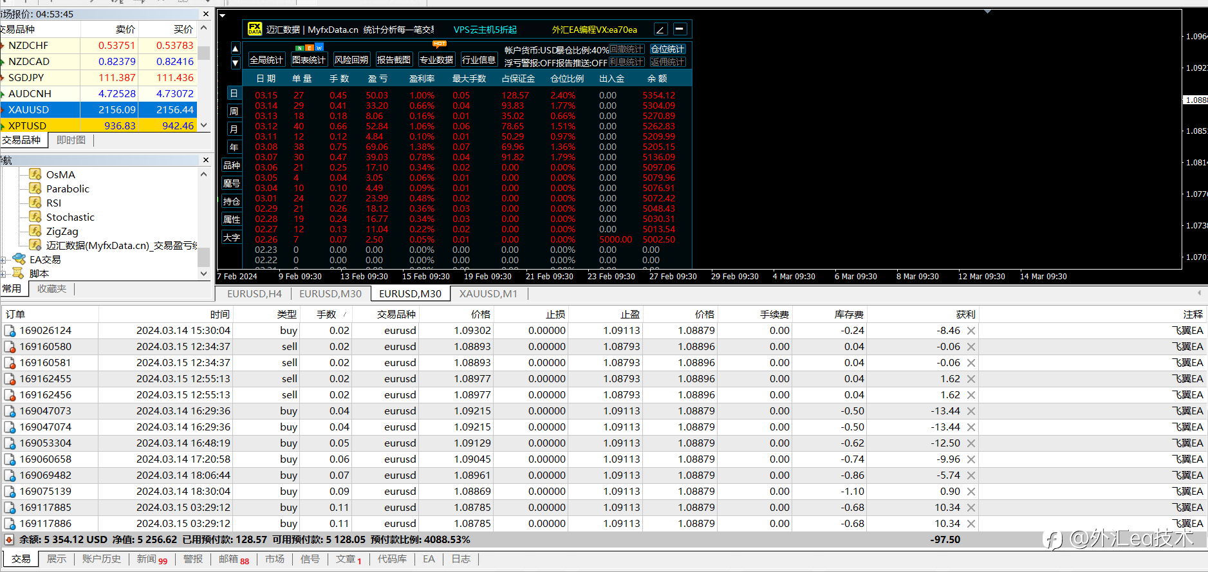Image resolution: width=1208 pixels, height=572 pixels.
Task: Click the EA交易 expert advisor icon
Action: (19, 259)
